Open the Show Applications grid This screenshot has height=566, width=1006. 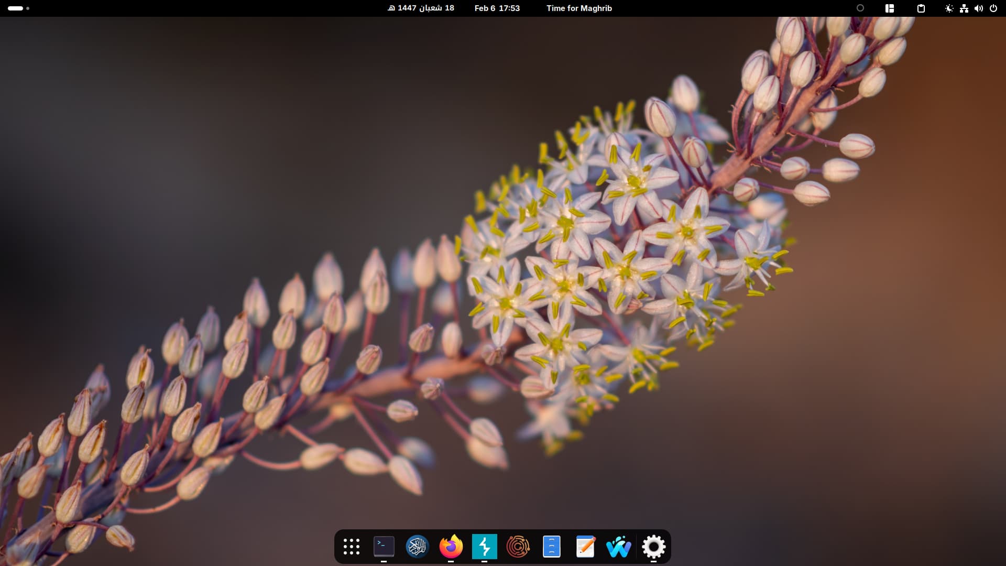[352, 547]
